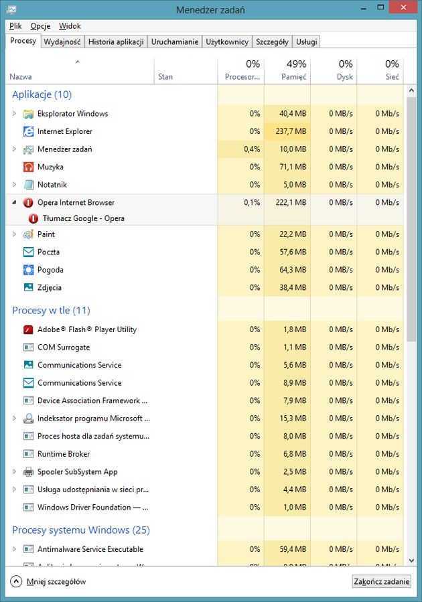This screenshot has height=602, width=422.
Task: Expand the Eksplorator Windows process
Action: pyautogui.click(x=14, y=113)
